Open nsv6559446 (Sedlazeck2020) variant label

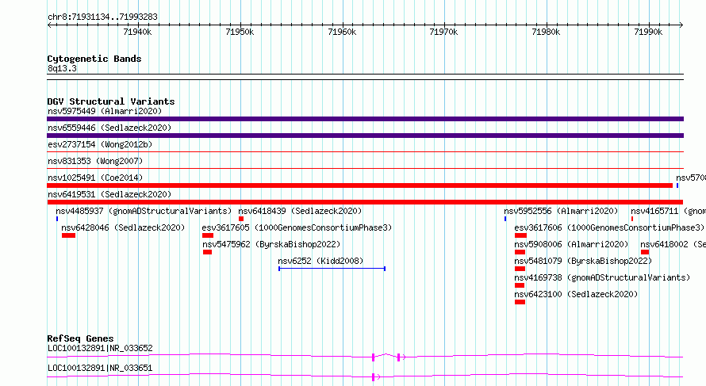[x=109, y=128]
